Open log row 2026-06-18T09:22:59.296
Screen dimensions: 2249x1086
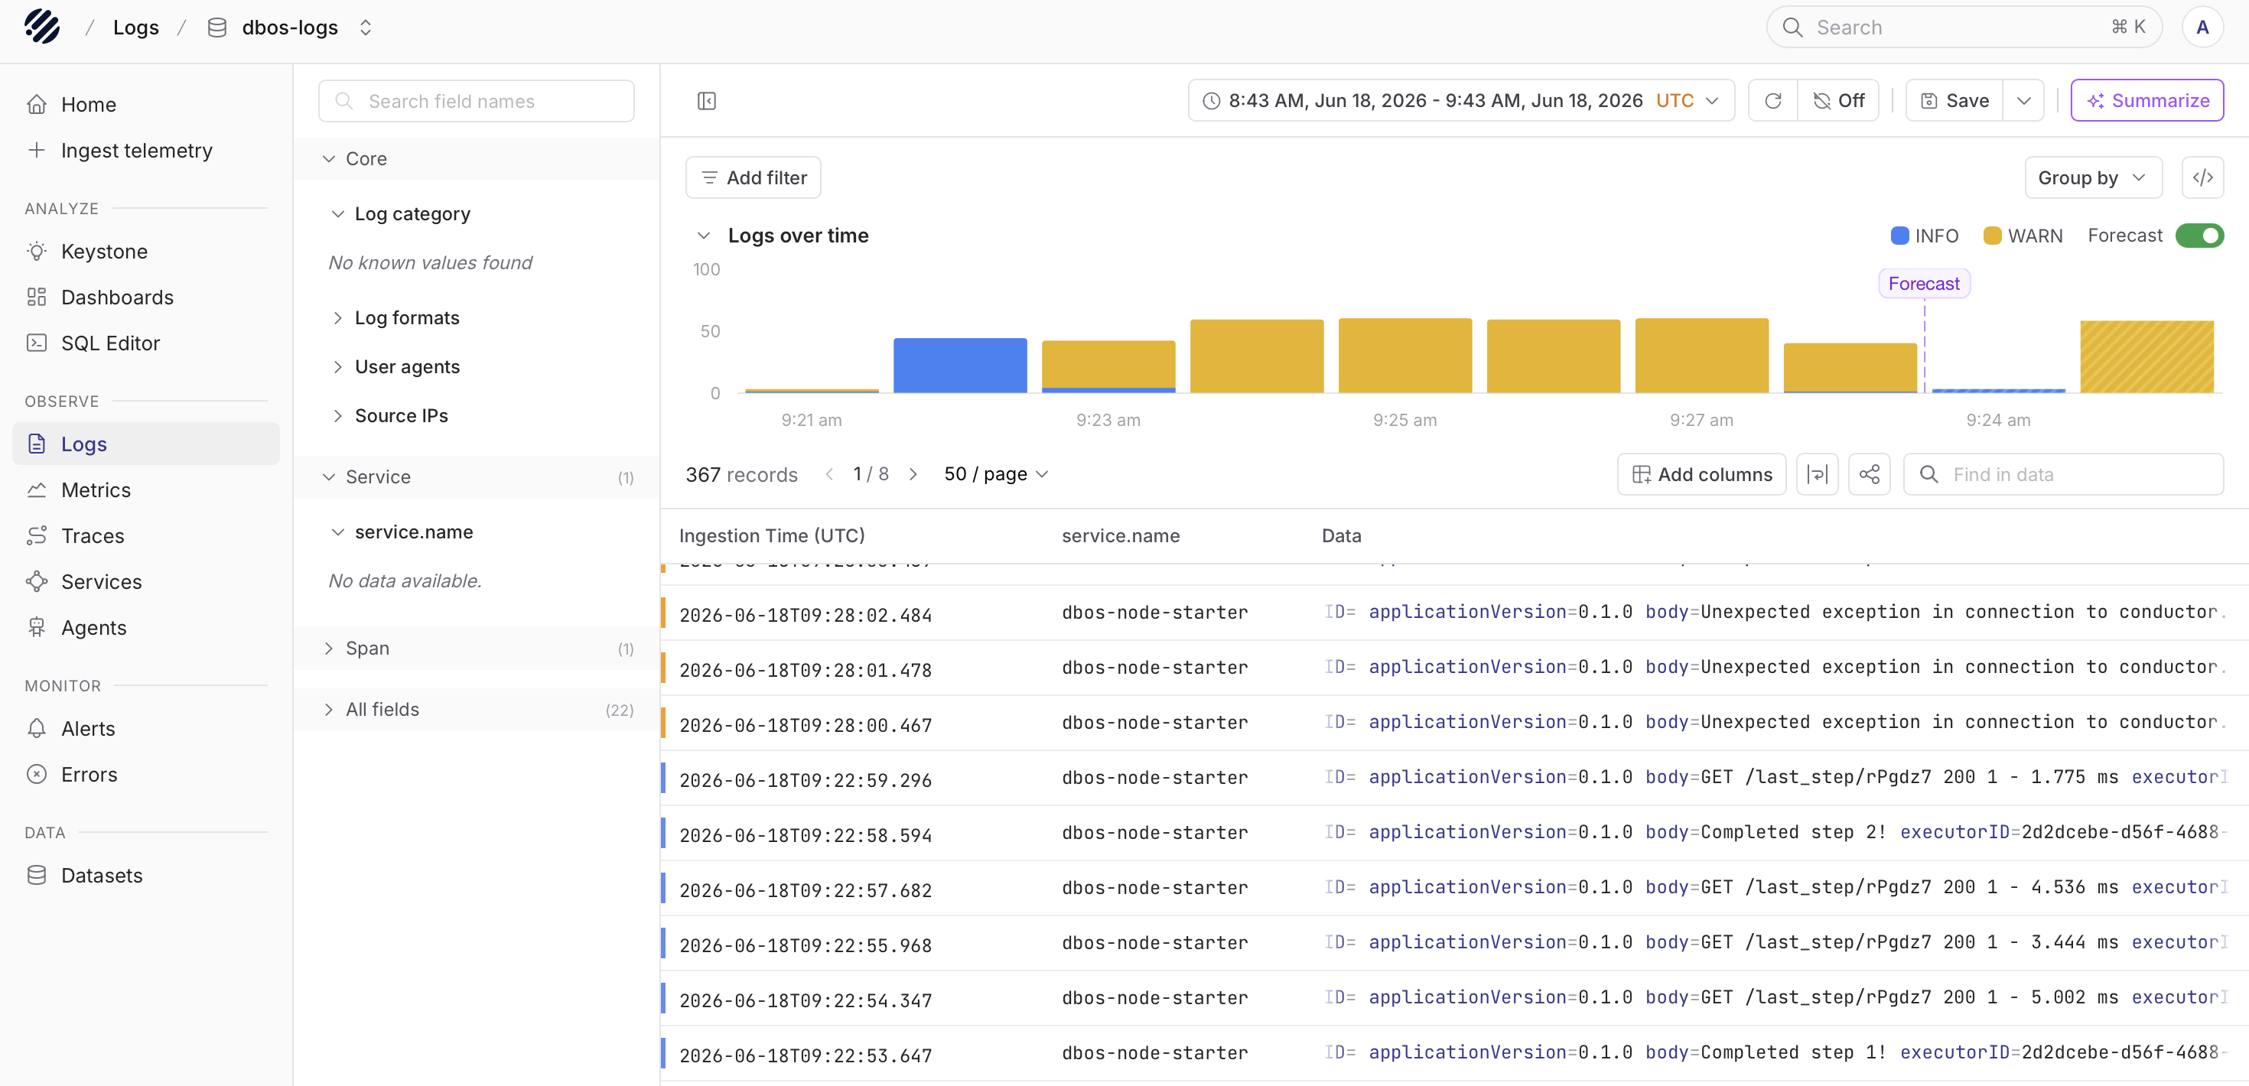point(1453,778)
